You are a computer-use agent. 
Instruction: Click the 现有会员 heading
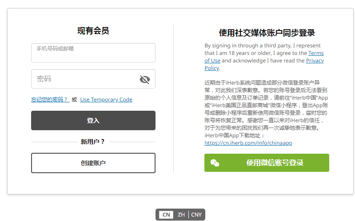coord(93,31)
